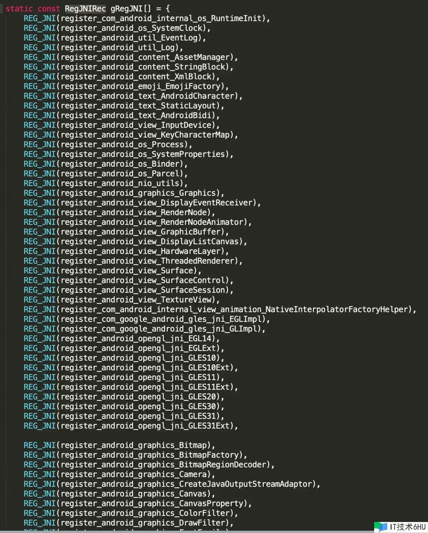Click register_android_graphics_BitmapRegionDecoder entry
428x533 pixels.
point(164,465)
